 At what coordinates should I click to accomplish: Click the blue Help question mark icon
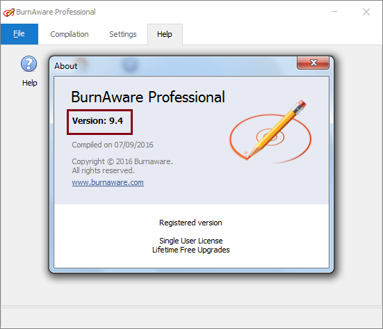pos(28,63)
